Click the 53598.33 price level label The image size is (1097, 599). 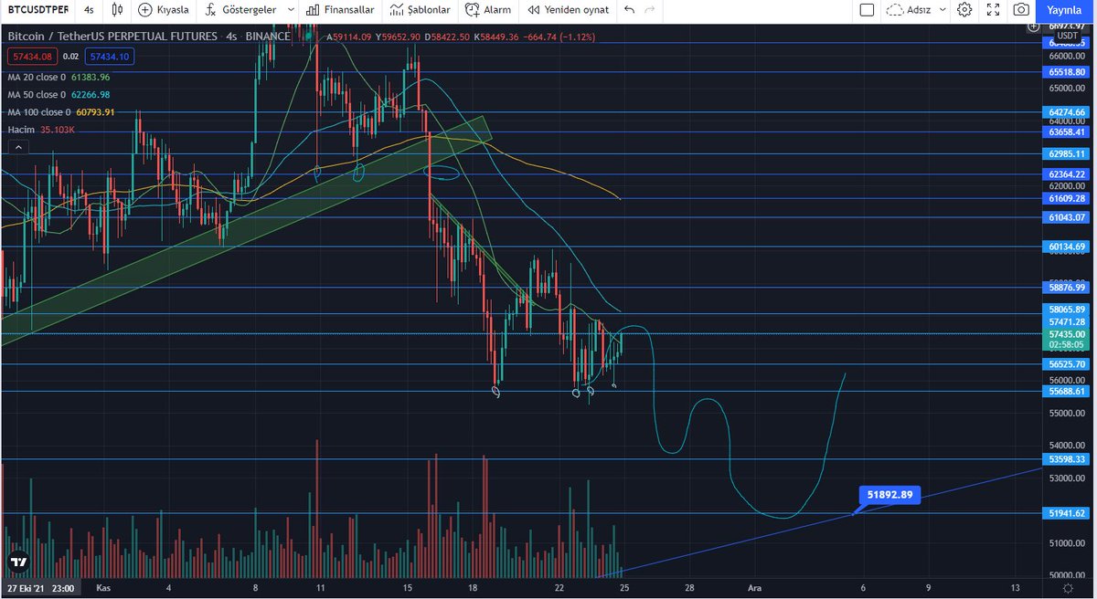click(x=1068, y=459)
